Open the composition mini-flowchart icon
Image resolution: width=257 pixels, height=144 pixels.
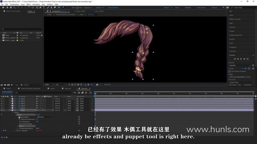(x=75, y=93)
